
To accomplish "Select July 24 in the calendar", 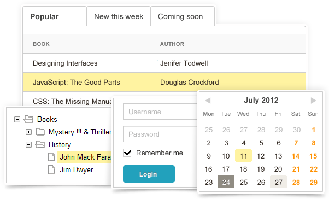I will 226,182.
